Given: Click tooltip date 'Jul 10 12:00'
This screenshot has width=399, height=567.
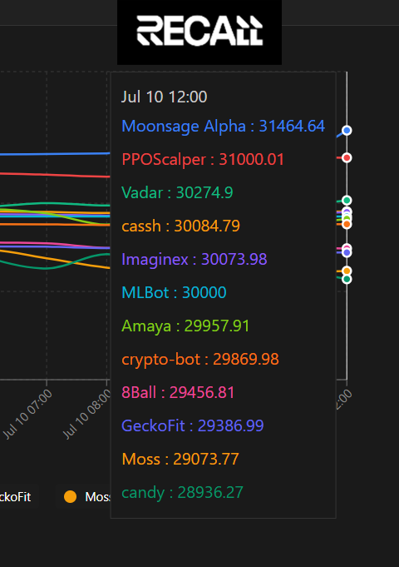Looking at the screenshot, I should [x=164, y=97].
